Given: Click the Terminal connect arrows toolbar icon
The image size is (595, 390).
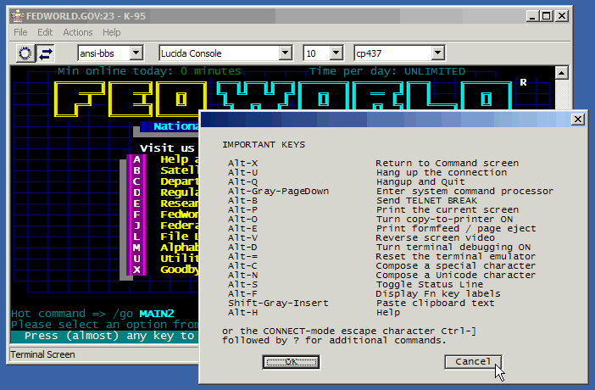Looking at the screenshot, I should (45, 53).
